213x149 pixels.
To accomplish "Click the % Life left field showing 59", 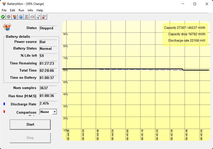I will 48,56.
